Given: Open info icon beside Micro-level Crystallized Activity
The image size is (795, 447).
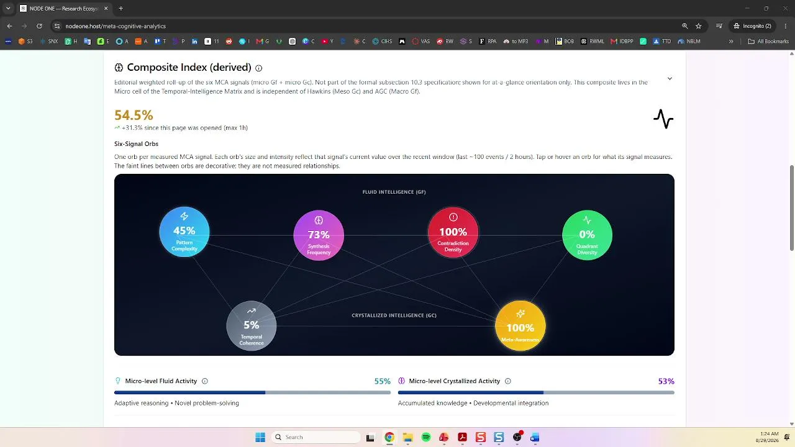Looking at the screenshot, I should pyautogui.click(x=508, y=381).
